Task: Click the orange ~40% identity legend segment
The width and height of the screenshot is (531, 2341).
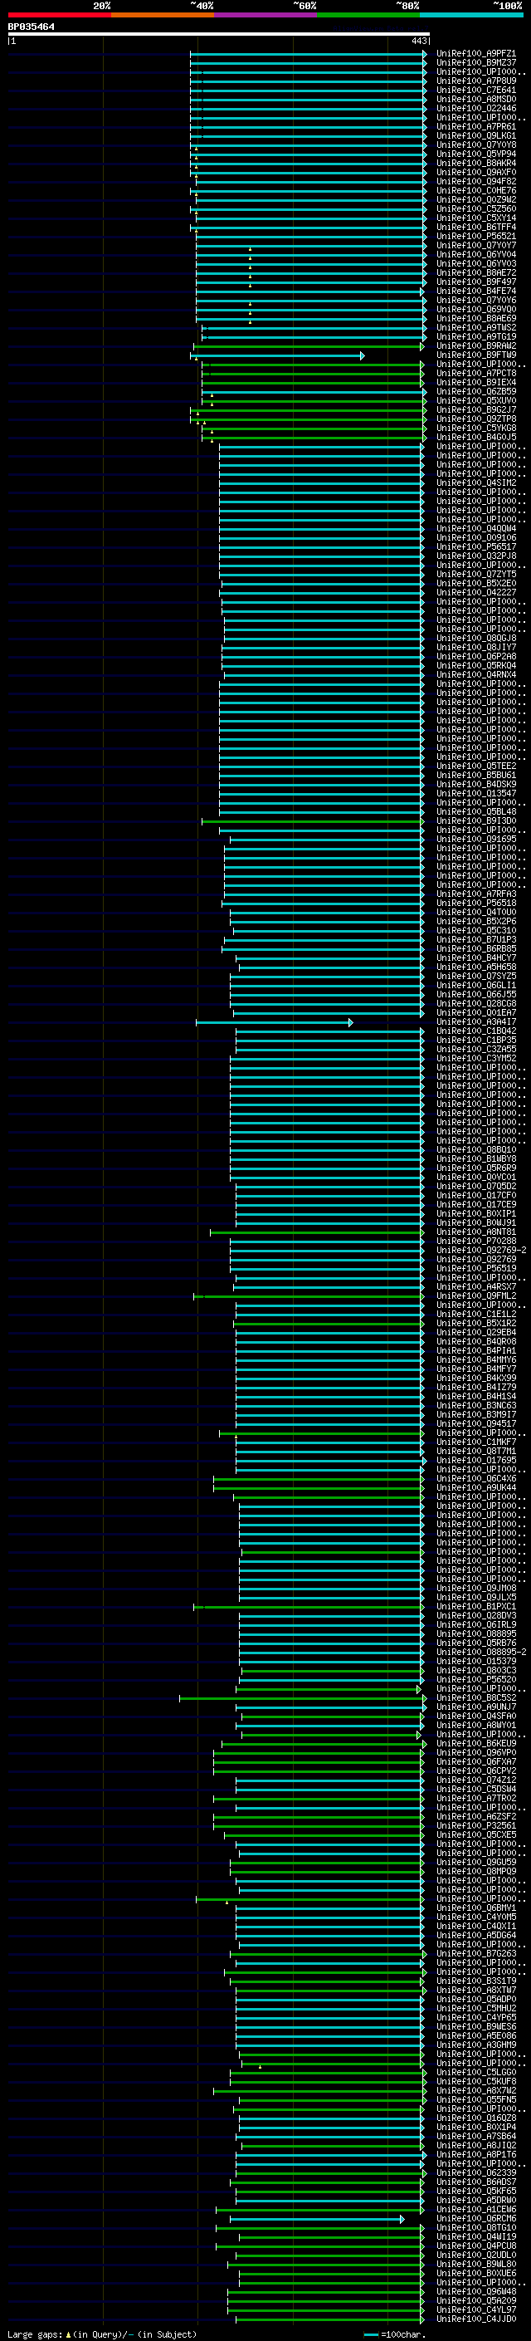Action: pos(163,15)
